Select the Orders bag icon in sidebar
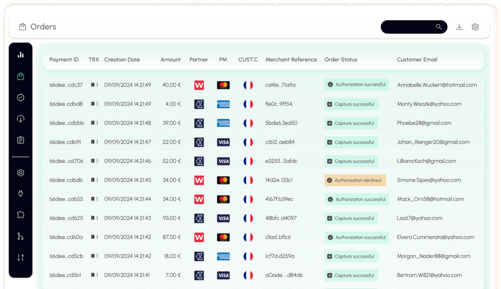501x289 pixels. pyautogui.click(x=21, y=76)
